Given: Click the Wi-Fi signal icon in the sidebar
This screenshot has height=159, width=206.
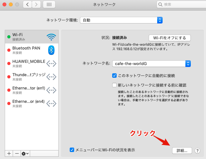Looking at the screenshot, I should [x=51, y=37].
